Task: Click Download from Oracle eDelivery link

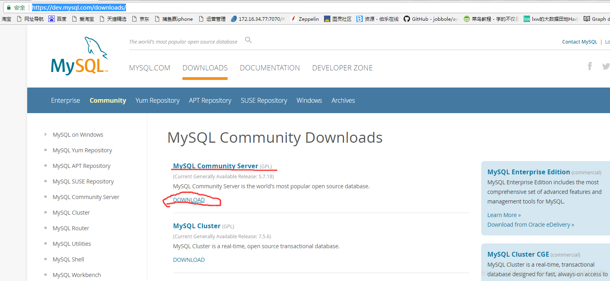Action: [x=531, y=225]
